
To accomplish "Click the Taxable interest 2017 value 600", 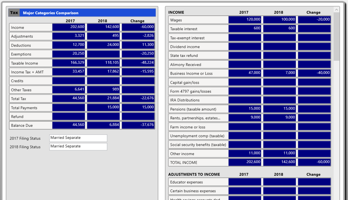I will click(x=245, y=29).
